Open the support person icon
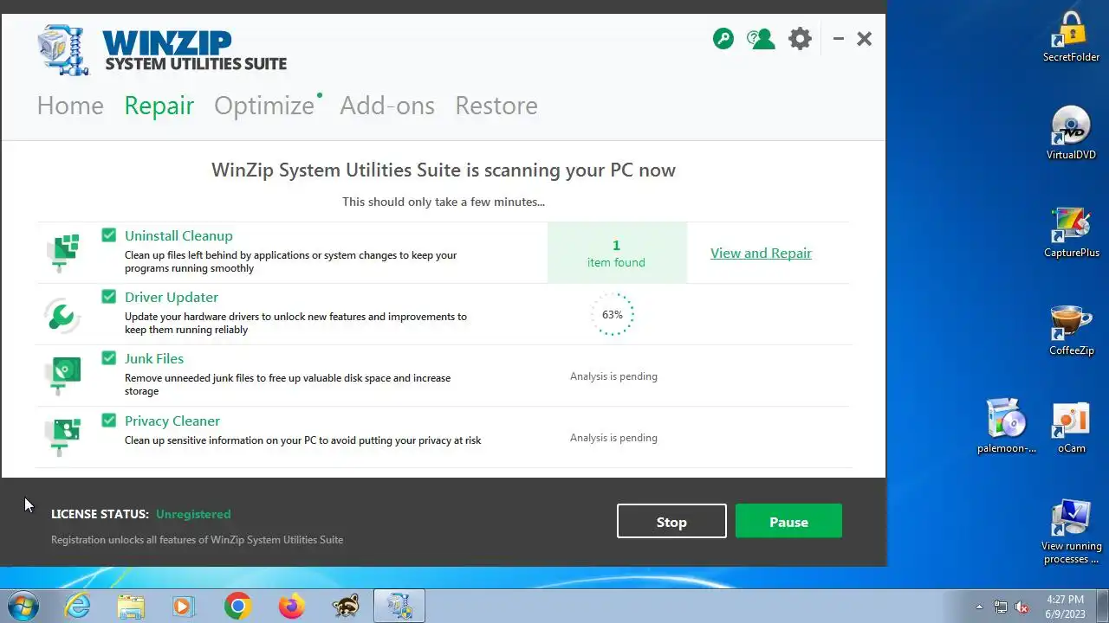Viewport: 1109px width, 623px height. [x=761, y=39]
